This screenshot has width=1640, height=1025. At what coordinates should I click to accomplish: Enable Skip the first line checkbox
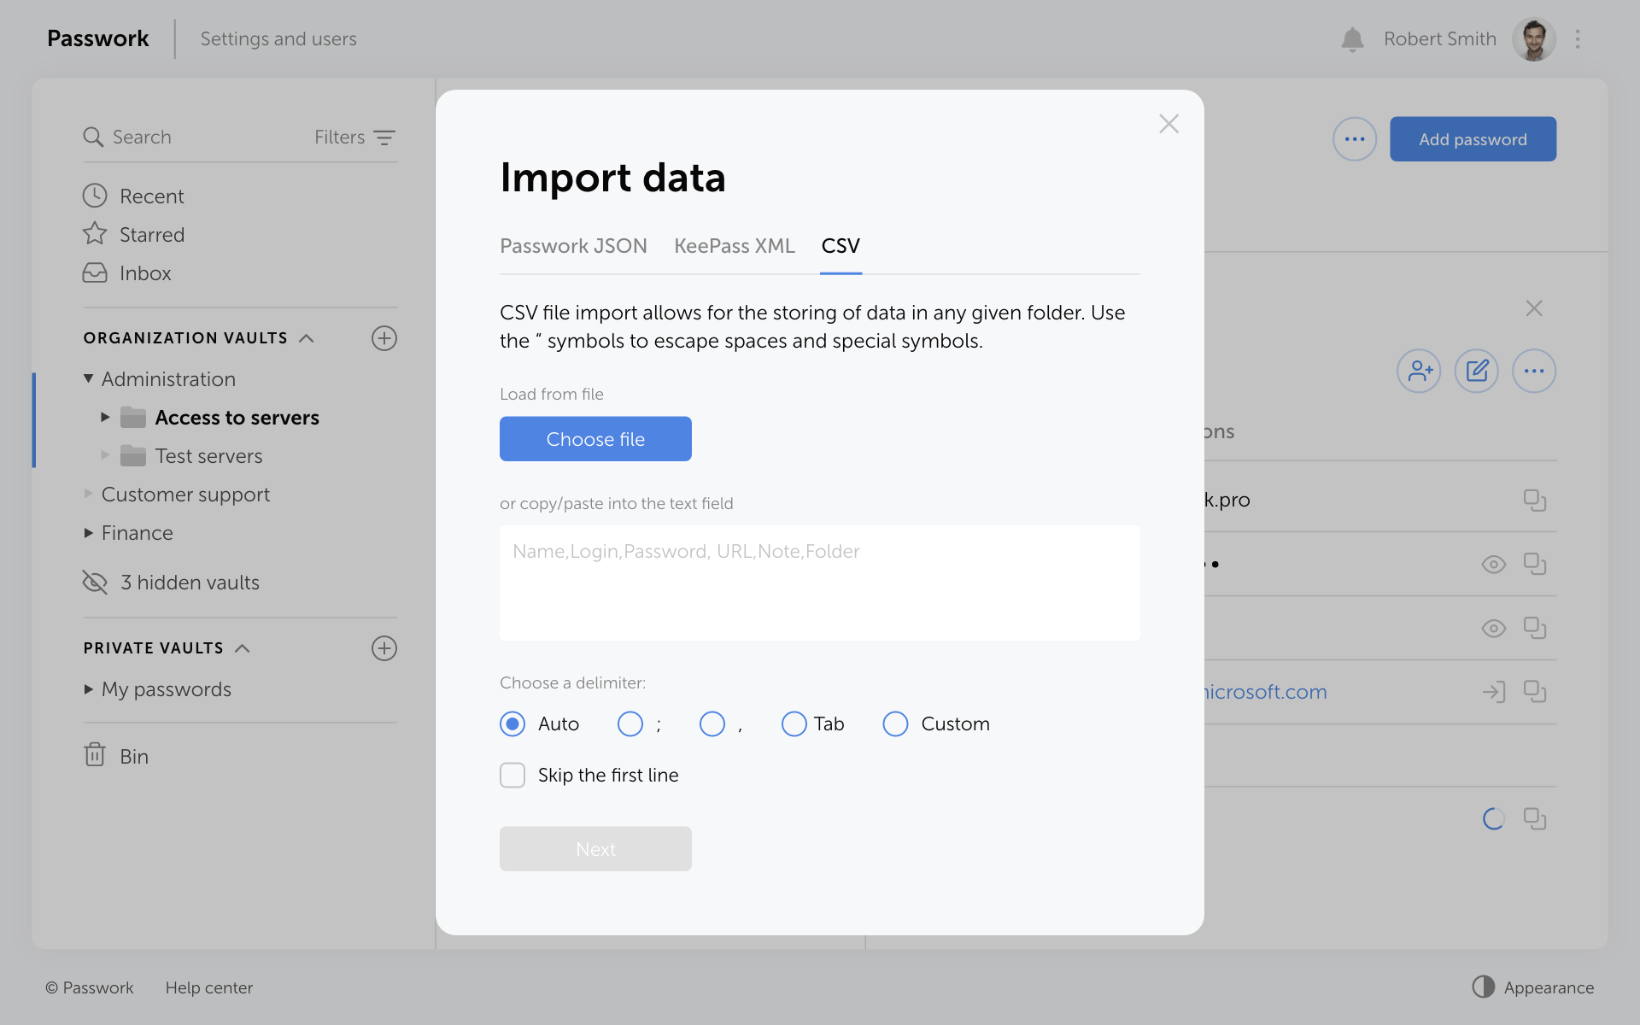(512, 775)
